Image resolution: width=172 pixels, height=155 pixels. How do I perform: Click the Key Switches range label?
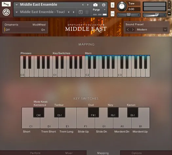tap(62, 53)
